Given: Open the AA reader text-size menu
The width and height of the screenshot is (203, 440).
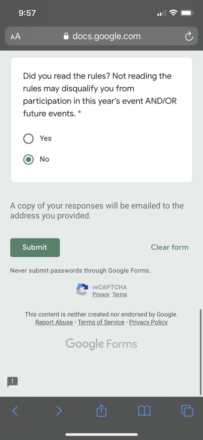Looking at the screenshot, I should [15, 36].
